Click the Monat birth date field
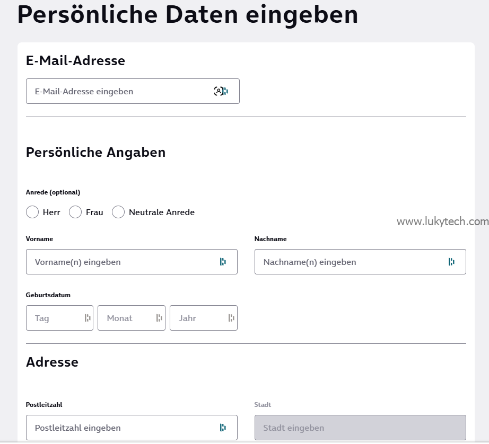 click(x=126, y=318)
